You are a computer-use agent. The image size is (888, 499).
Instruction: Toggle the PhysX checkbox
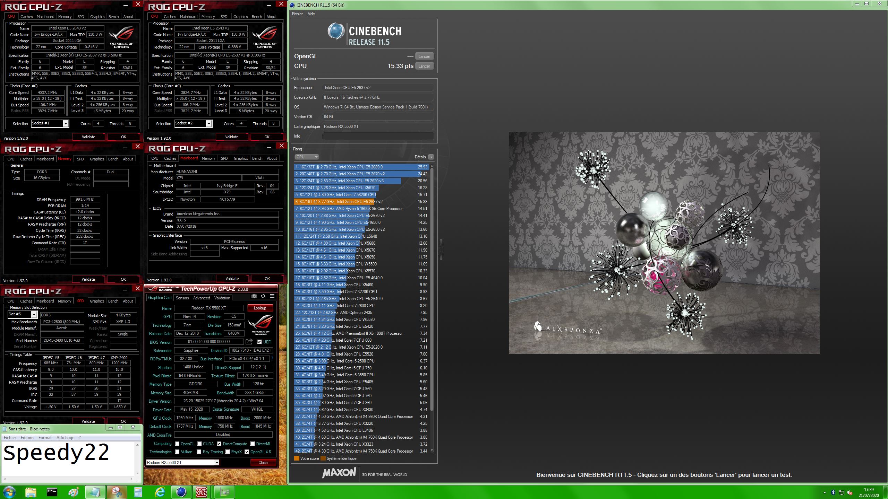(x=228, y=452)
